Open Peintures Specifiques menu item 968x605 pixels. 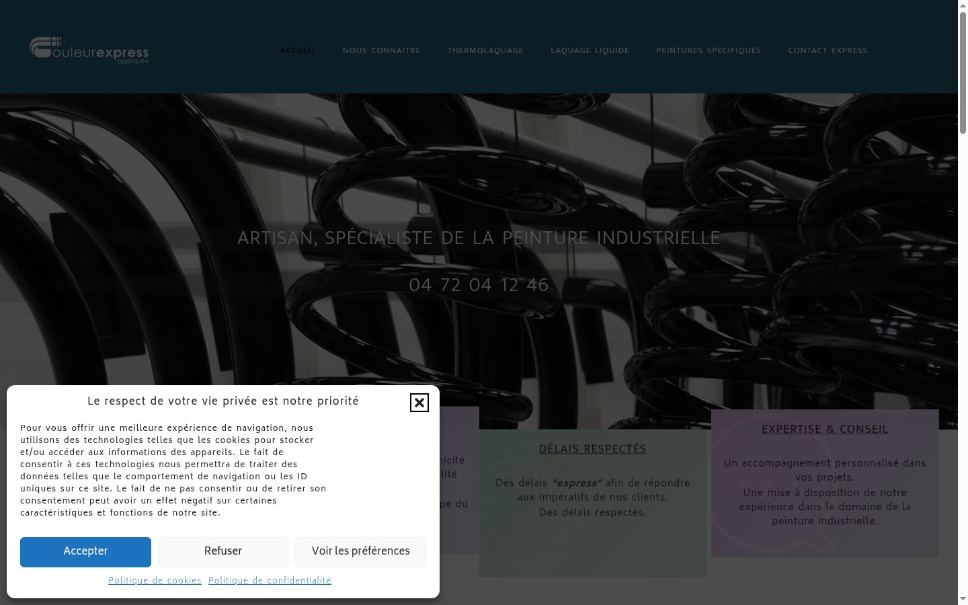coord(709,50)
